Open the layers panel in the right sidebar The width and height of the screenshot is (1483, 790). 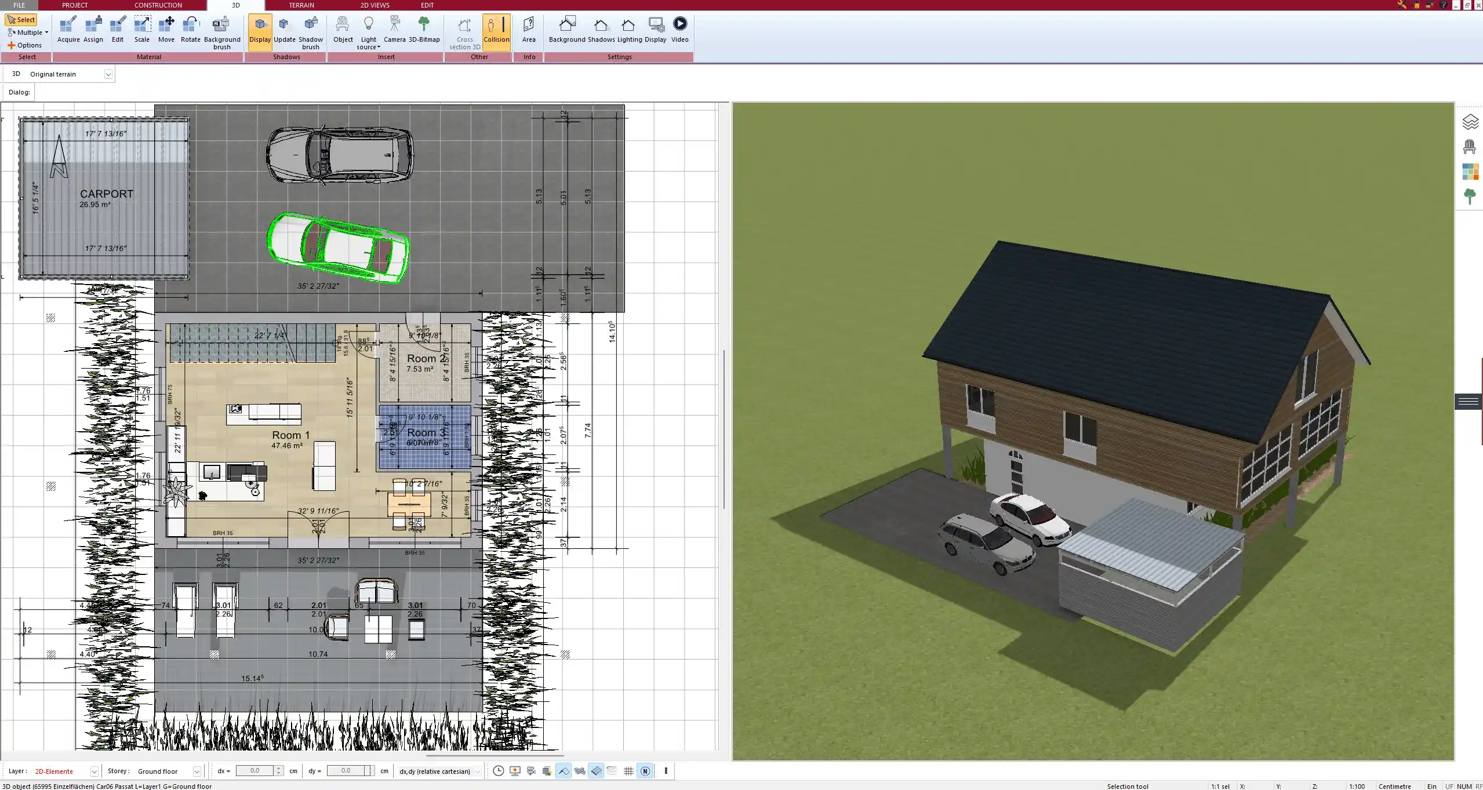coord(1470,122)
